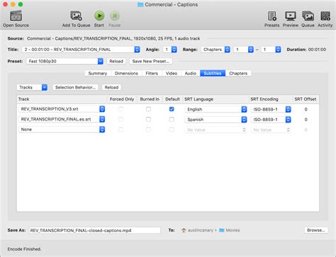Open the Title dropdown

coord(81,50)
